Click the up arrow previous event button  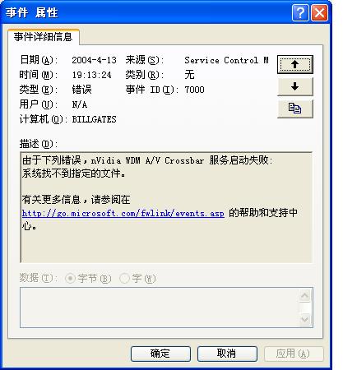tap(294, 64)
